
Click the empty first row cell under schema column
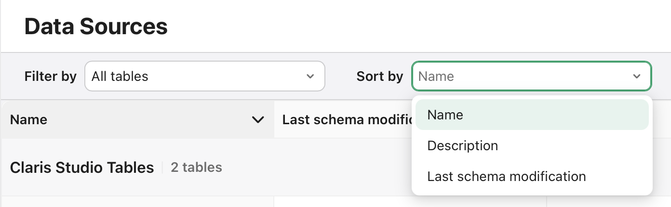point(342,202)
